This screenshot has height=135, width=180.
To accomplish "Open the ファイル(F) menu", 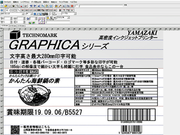I will point(7,2).
